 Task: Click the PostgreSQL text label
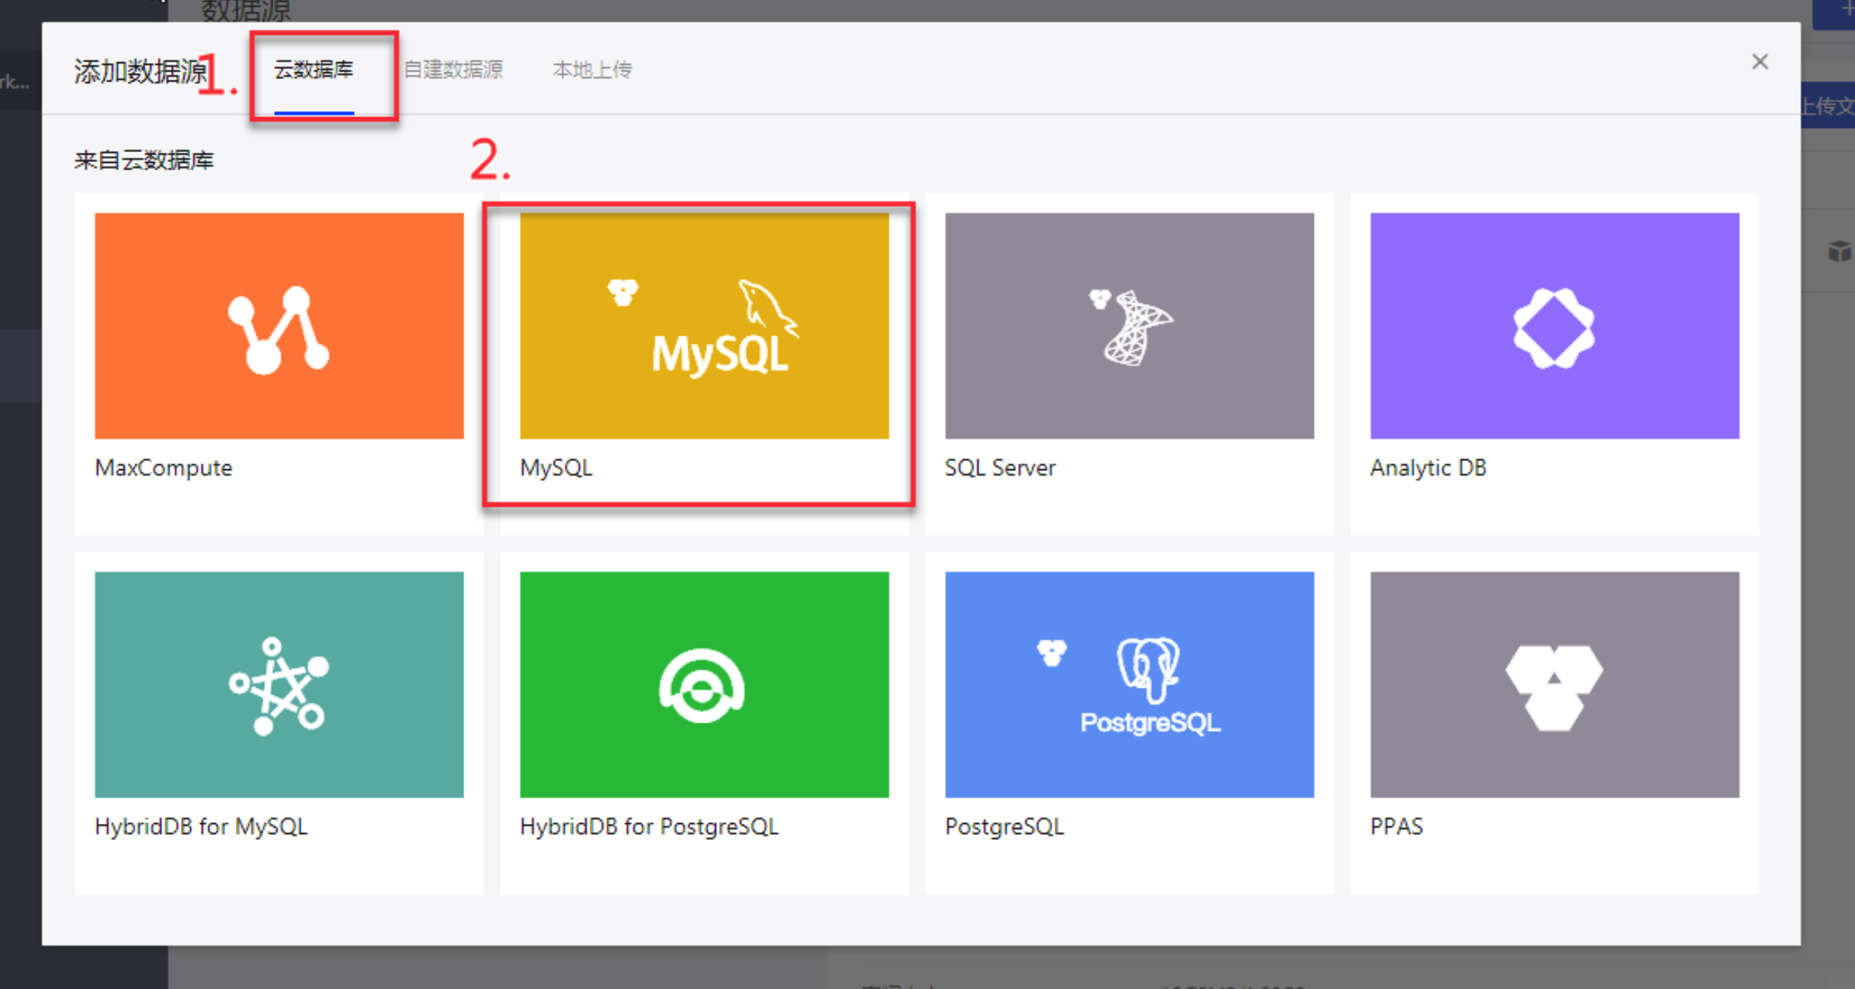point(1004,826)
